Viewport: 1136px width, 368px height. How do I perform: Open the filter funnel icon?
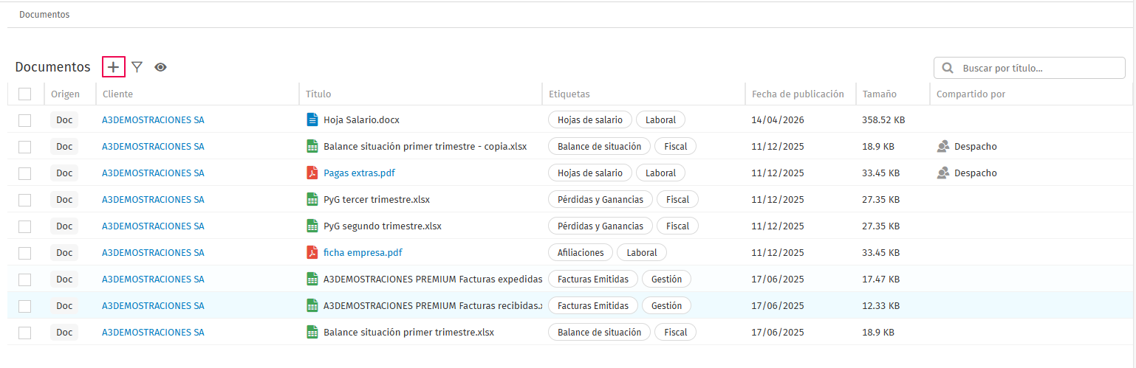click(137, 67)
